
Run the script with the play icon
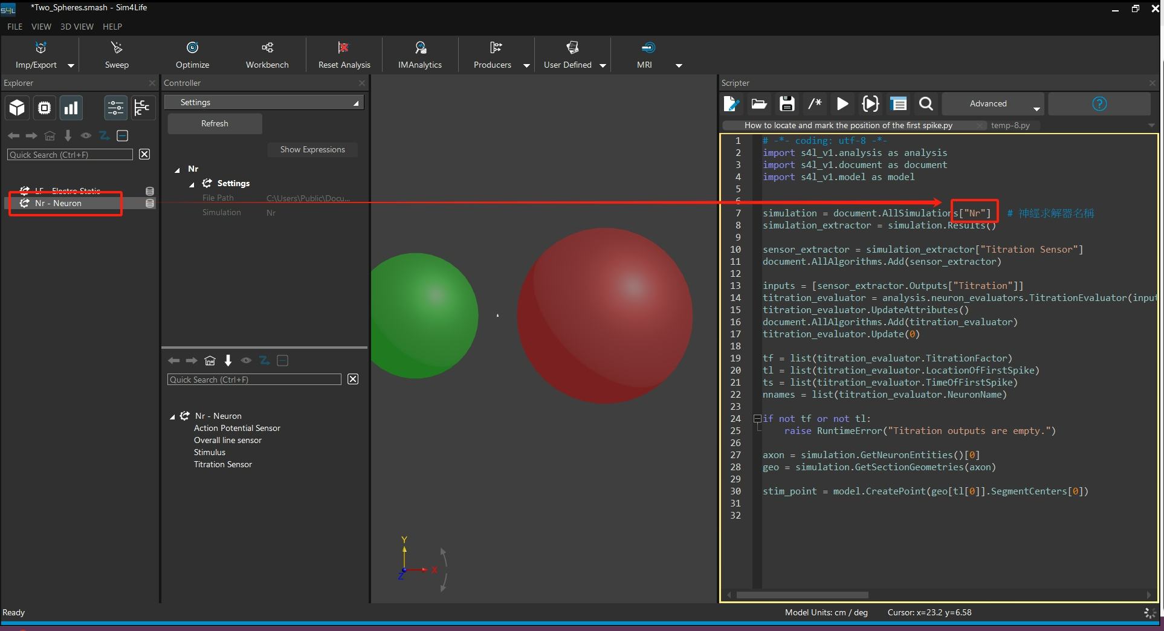click(x=842, y=104)
